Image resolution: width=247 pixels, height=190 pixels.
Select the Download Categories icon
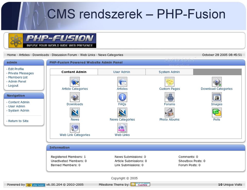[x=217, y=82]
